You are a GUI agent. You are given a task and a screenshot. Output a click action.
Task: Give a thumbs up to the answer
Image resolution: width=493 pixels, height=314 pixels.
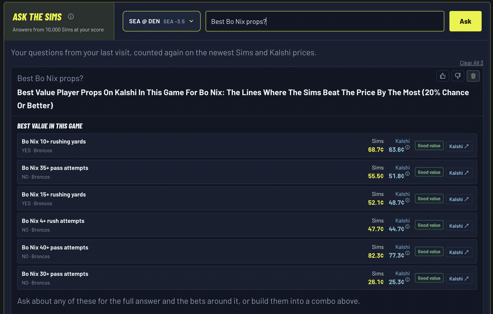coord(442,76)
